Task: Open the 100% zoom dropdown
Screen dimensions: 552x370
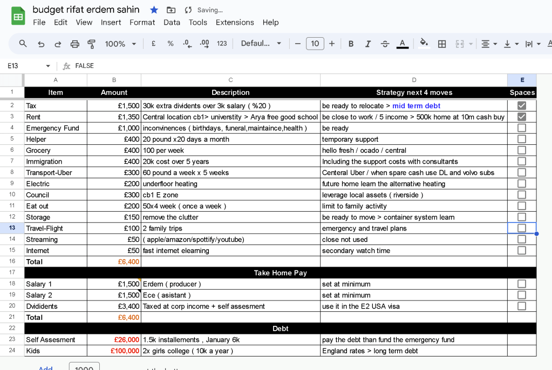Action: (120, 44)
